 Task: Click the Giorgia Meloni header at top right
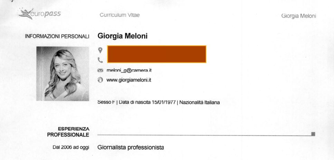click(299, 16)
